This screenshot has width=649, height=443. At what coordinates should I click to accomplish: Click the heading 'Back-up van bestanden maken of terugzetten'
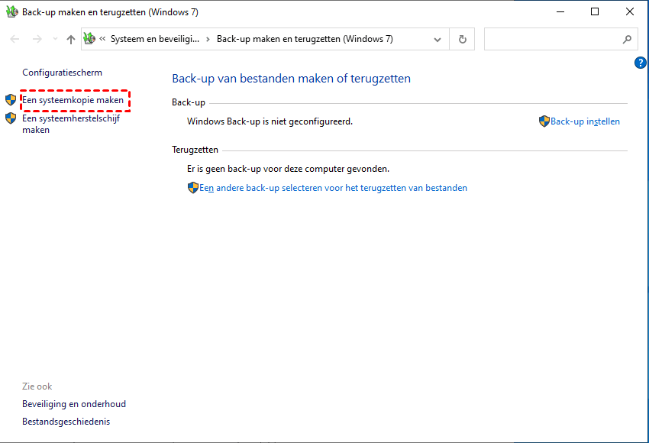point(292,78)
